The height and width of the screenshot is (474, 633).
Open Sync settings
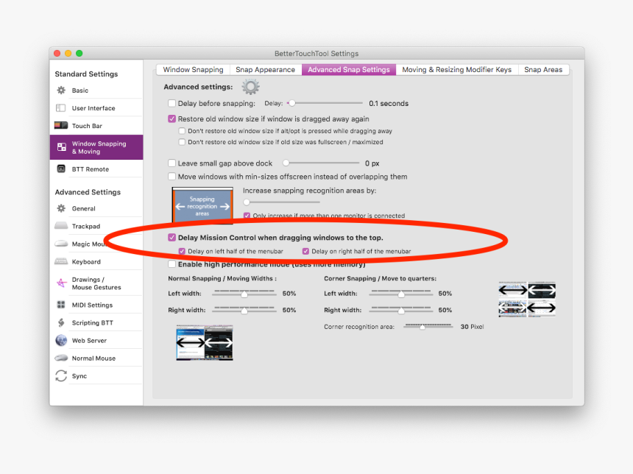[97, 376]
